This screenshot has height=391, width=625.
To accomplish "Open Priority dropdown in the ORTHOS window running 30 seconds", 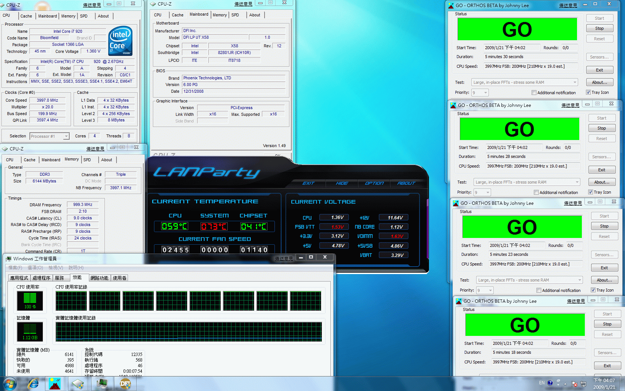I will click(480, 92).
